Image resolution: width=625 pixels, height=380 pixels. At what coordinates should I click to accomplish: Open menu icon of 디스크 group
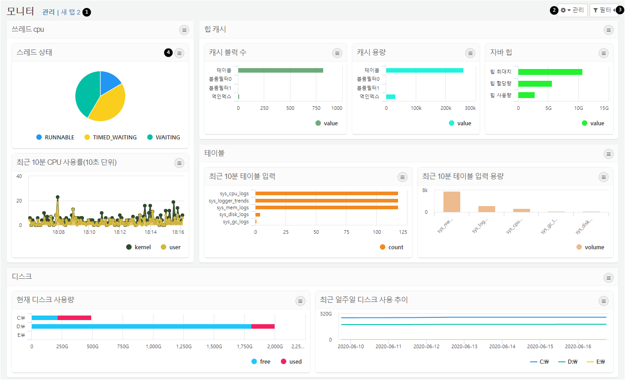[608, 277]
